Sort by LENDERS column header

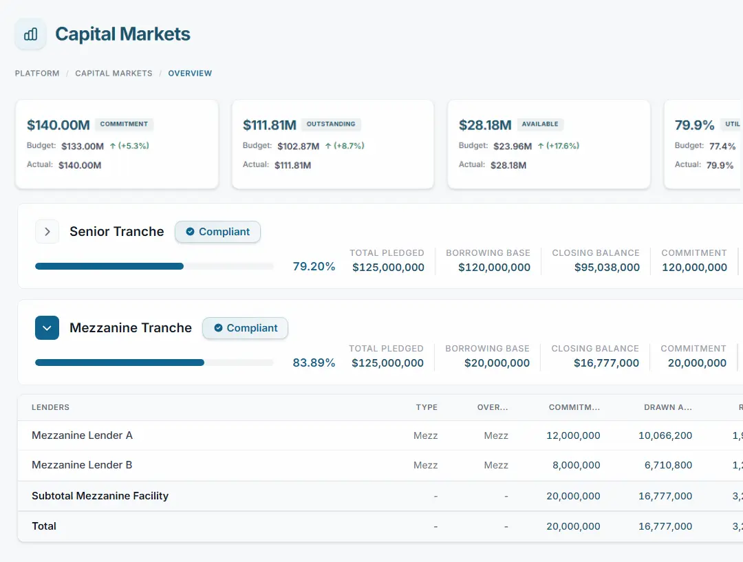click(50, 407)
